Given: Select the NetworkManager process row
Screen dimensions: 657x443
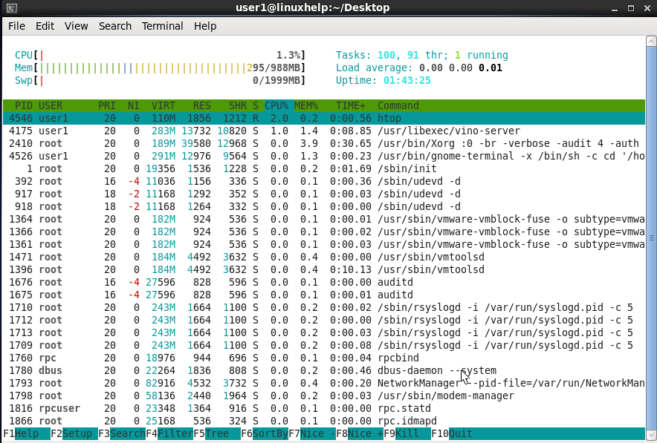Looking at the screenshot, I should (324, 383).
